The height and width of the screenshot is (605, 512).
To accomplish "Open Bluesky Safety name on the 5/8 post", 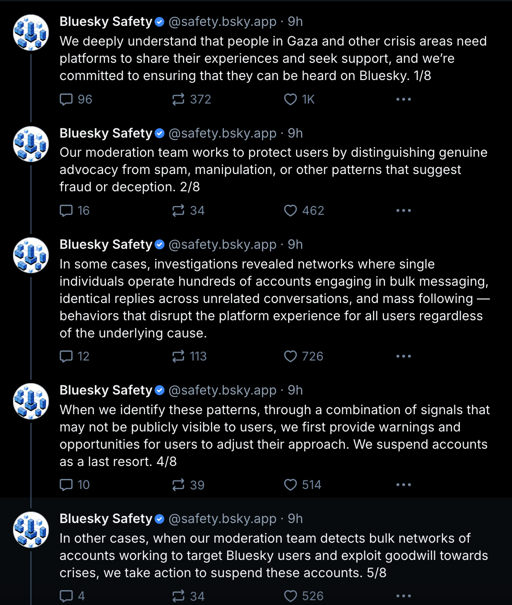I will click(x=106, y=519).
